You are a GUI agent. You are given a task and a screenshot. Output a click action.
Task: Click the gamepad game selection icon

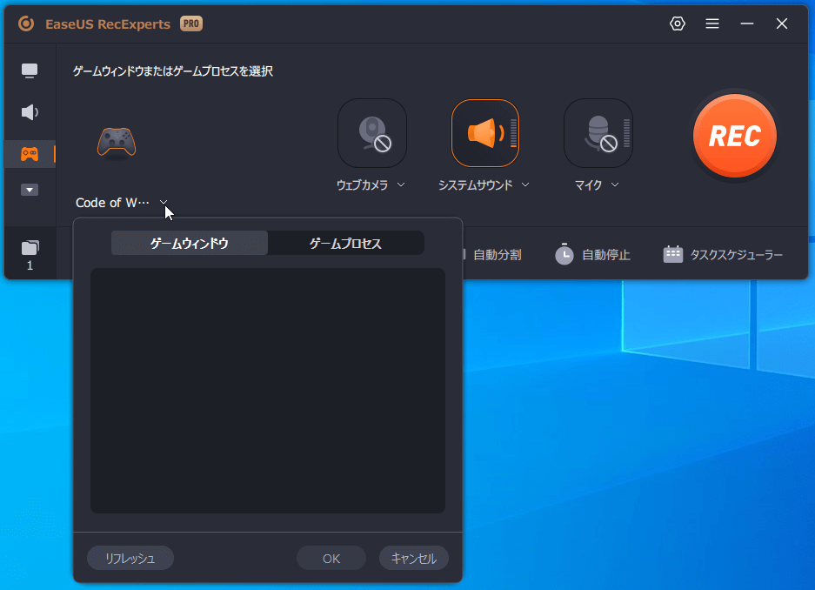click(116, 141)
